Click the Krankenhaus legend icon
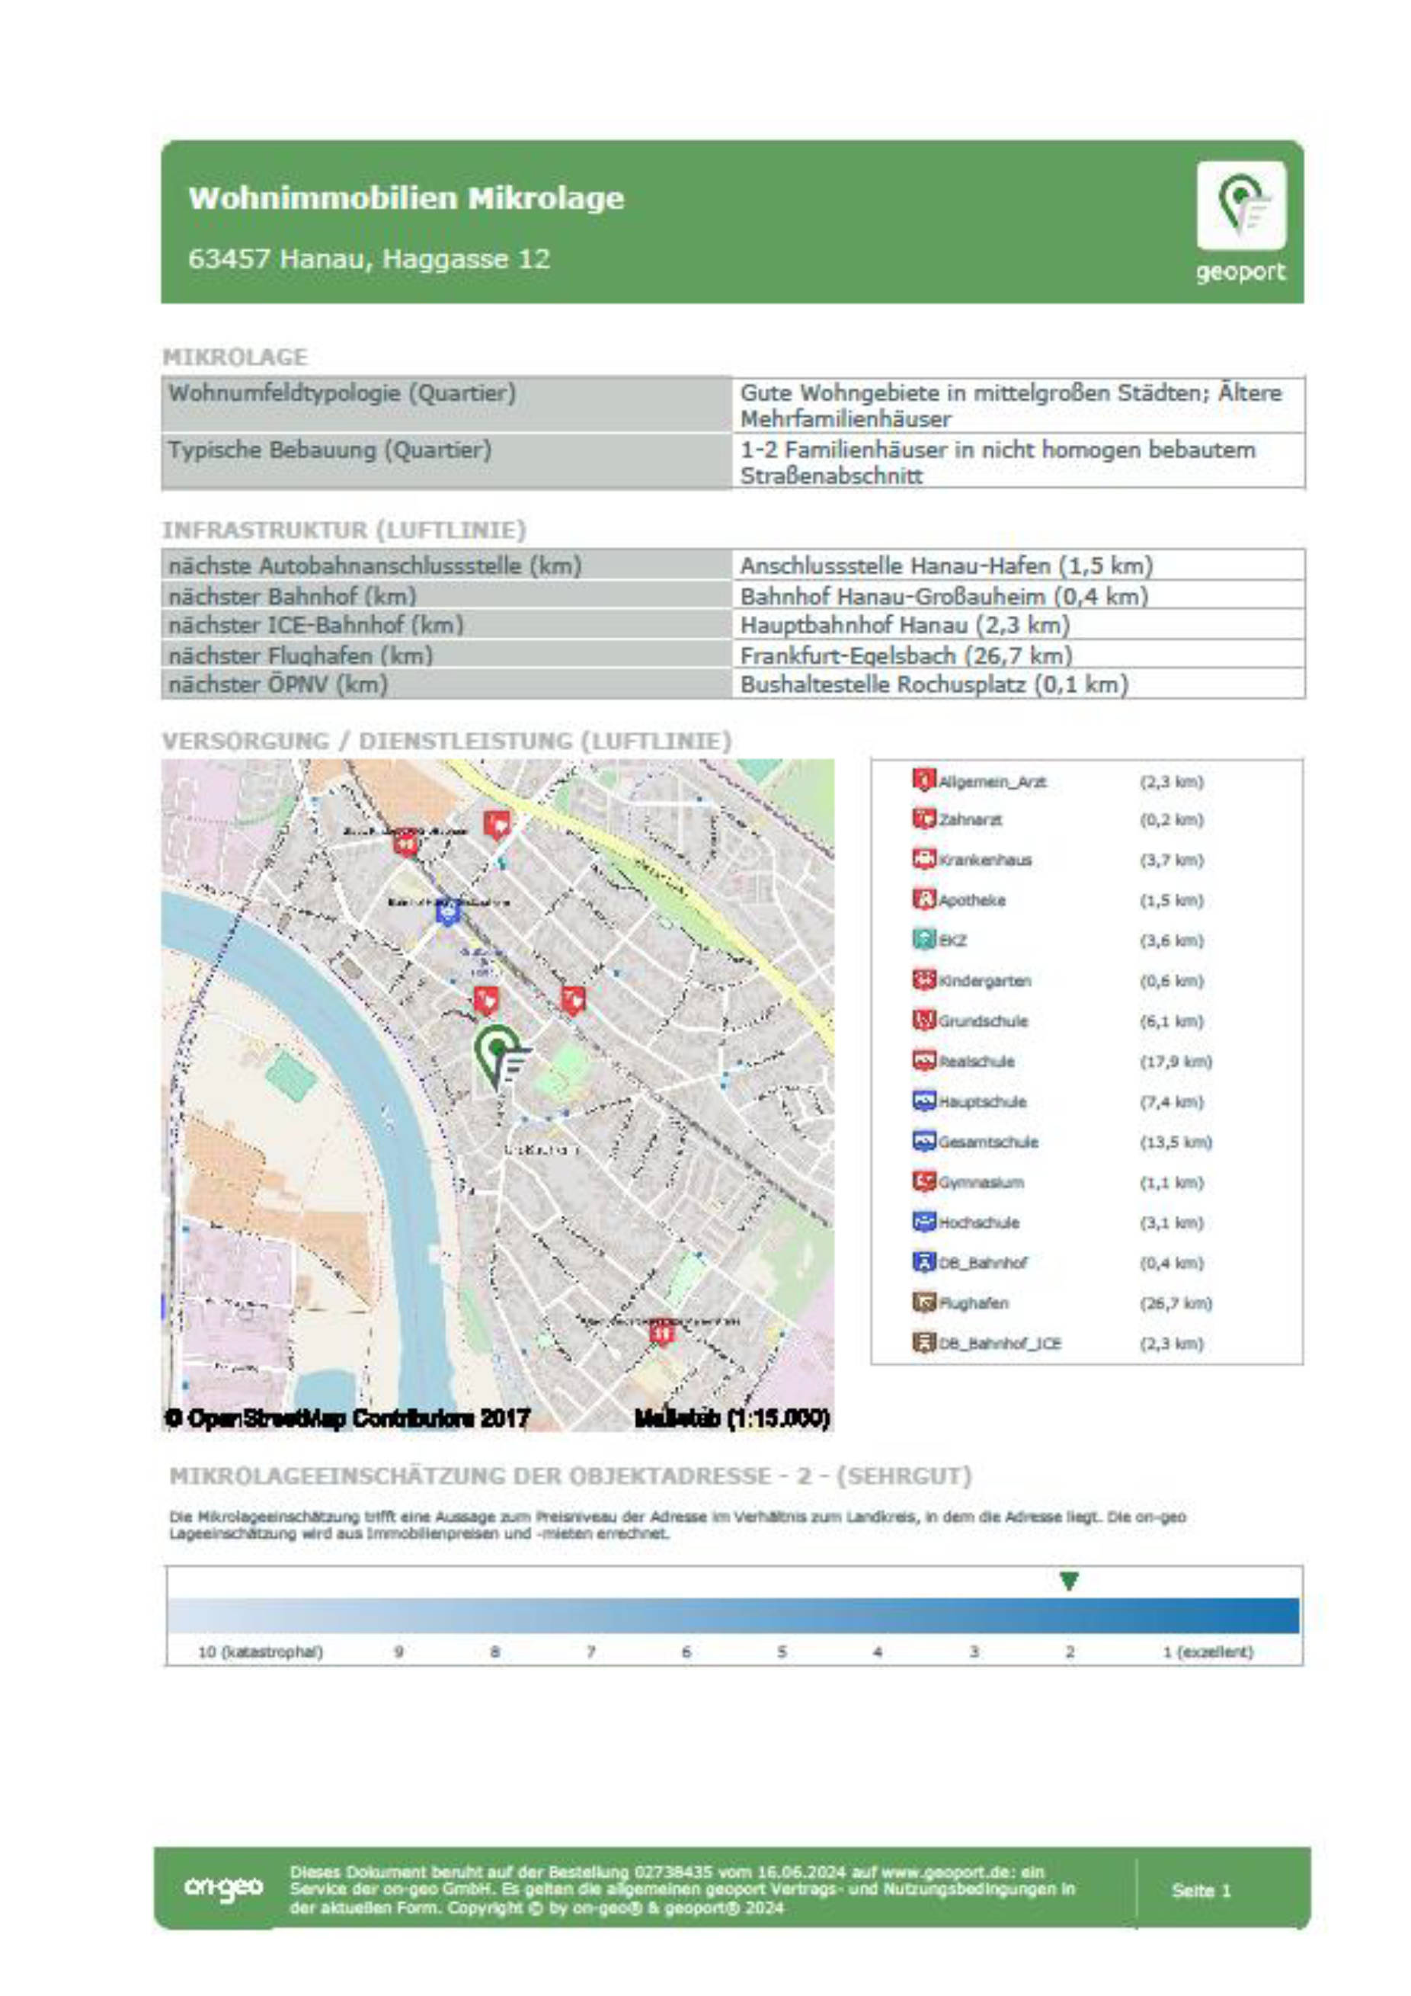The height and width of the screenshot is (1996, 1411). tap(923, 859)
